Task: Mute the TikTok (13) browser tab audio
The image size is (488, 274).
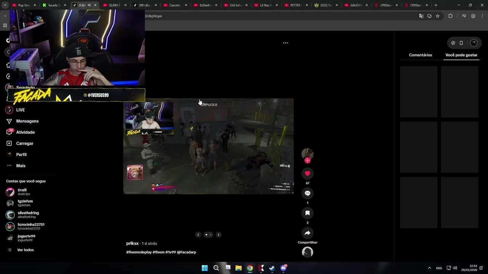Action: point(89,5)
